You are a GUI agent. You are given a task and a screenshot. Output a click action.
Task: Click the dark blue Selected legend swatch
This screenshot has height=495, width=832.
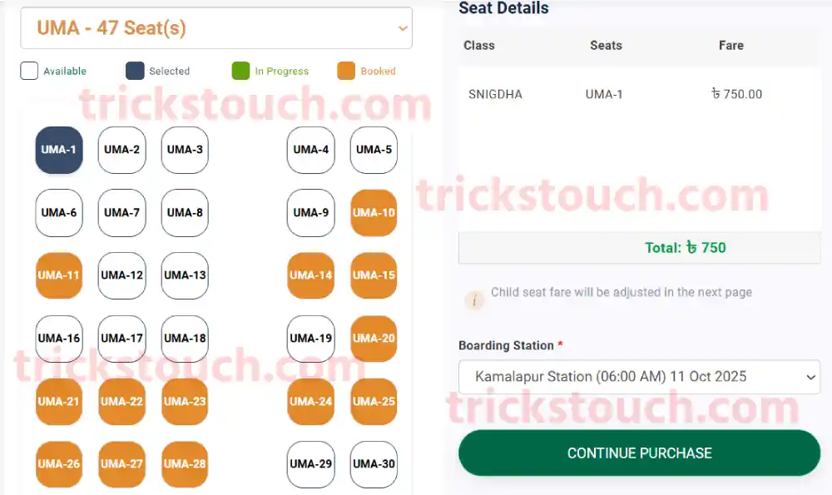tap(135, 71)
